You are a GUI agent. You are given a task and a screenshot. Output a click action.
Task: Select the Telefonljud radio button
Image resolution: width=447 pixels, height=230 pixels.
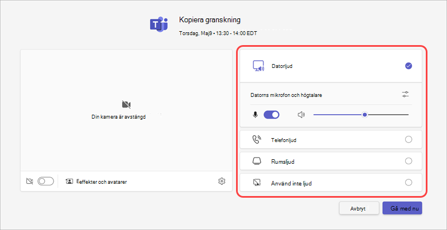click(x=408, y=139)
